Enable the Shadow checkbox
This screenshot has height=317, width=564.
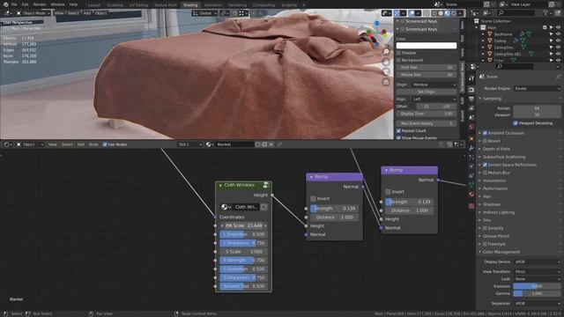click(x=398, y=53)
